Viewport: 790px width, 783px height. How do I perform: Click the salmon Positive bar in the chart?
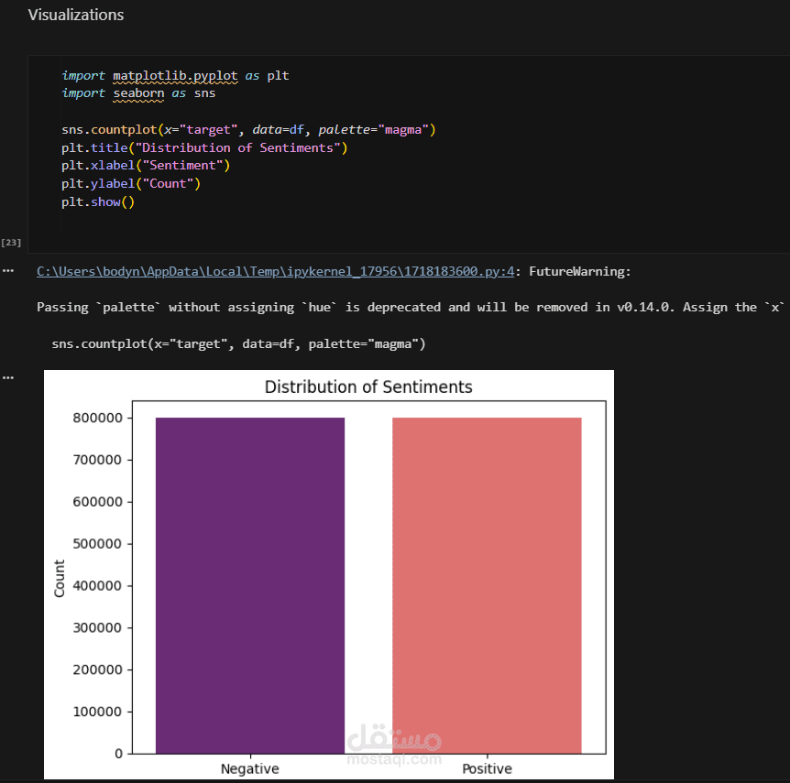click(x=487, y=586)
